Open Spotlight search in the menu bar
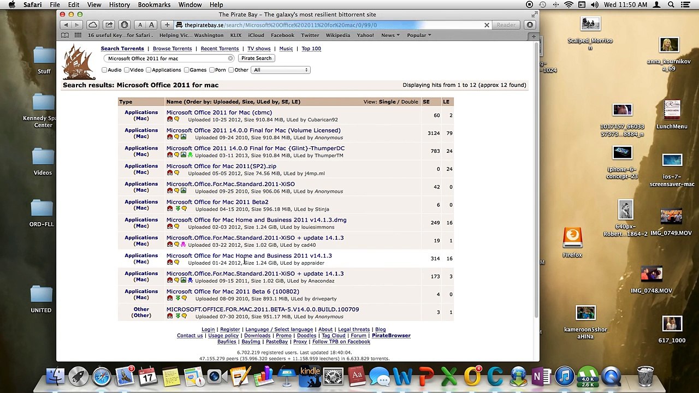The height and width of the screenshot is (393, 699). (671, 5)
